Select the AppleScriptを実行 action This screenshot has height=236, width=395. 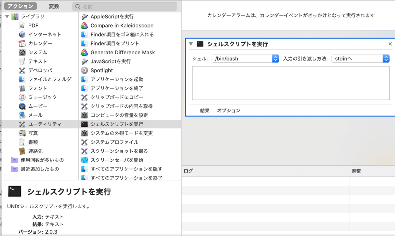pyautogui.click(x=84, y=16)
